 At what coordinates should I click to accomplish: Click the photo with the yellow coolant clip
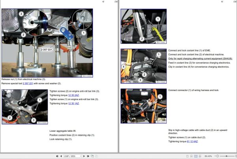[144, 26]
